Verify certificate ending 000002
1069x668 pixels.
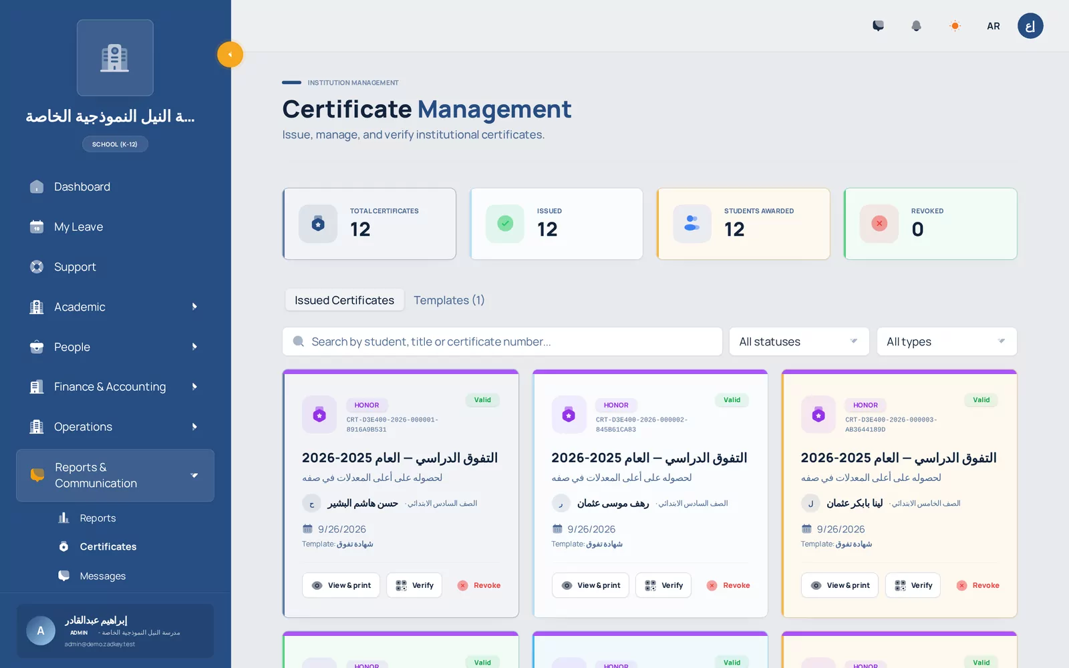click(x=663, y=585)
